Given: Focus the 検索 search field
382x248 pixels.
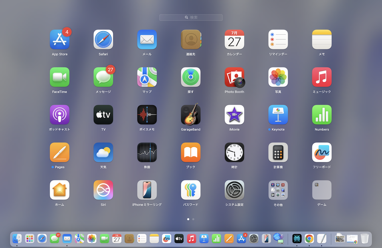Looking at the screenshot, I should pyautogui.click(x=191, y=17).
